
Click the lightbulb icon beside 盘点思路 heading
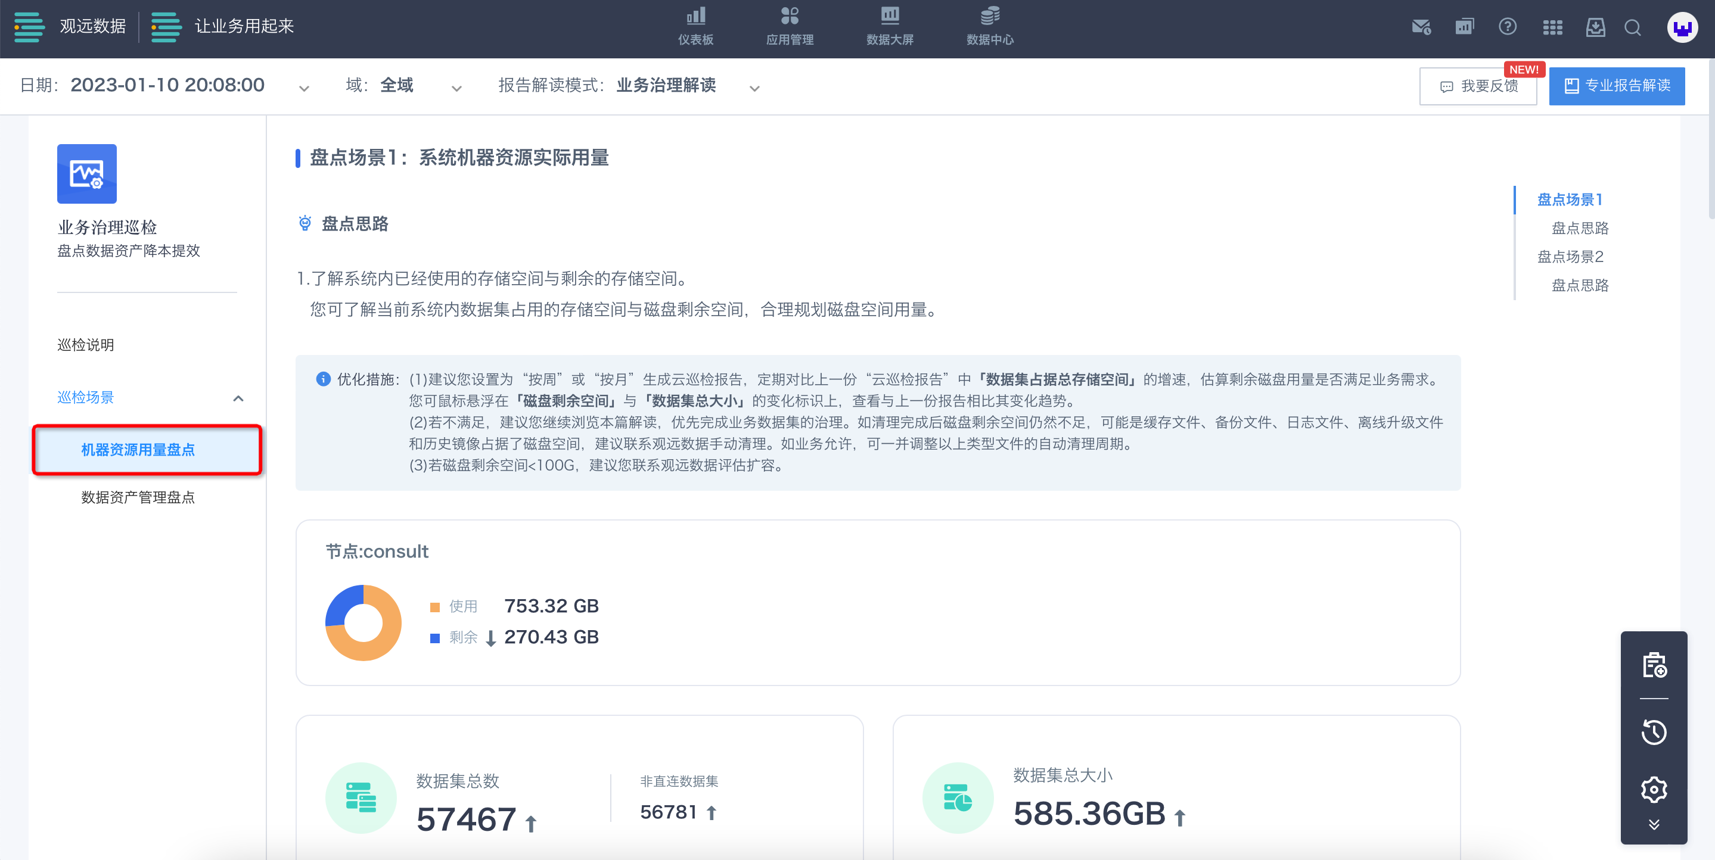305,223
